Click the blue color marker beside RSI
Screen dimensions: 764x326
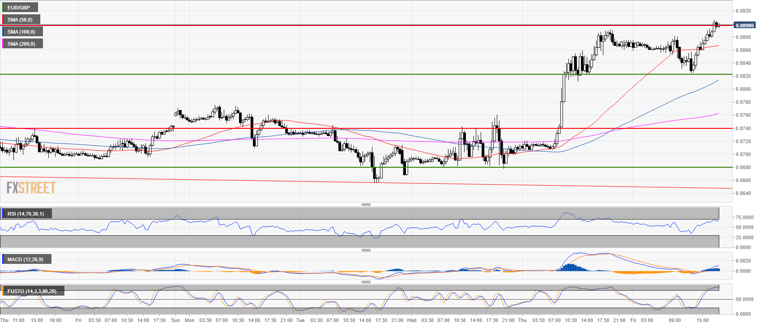[3, 214]
